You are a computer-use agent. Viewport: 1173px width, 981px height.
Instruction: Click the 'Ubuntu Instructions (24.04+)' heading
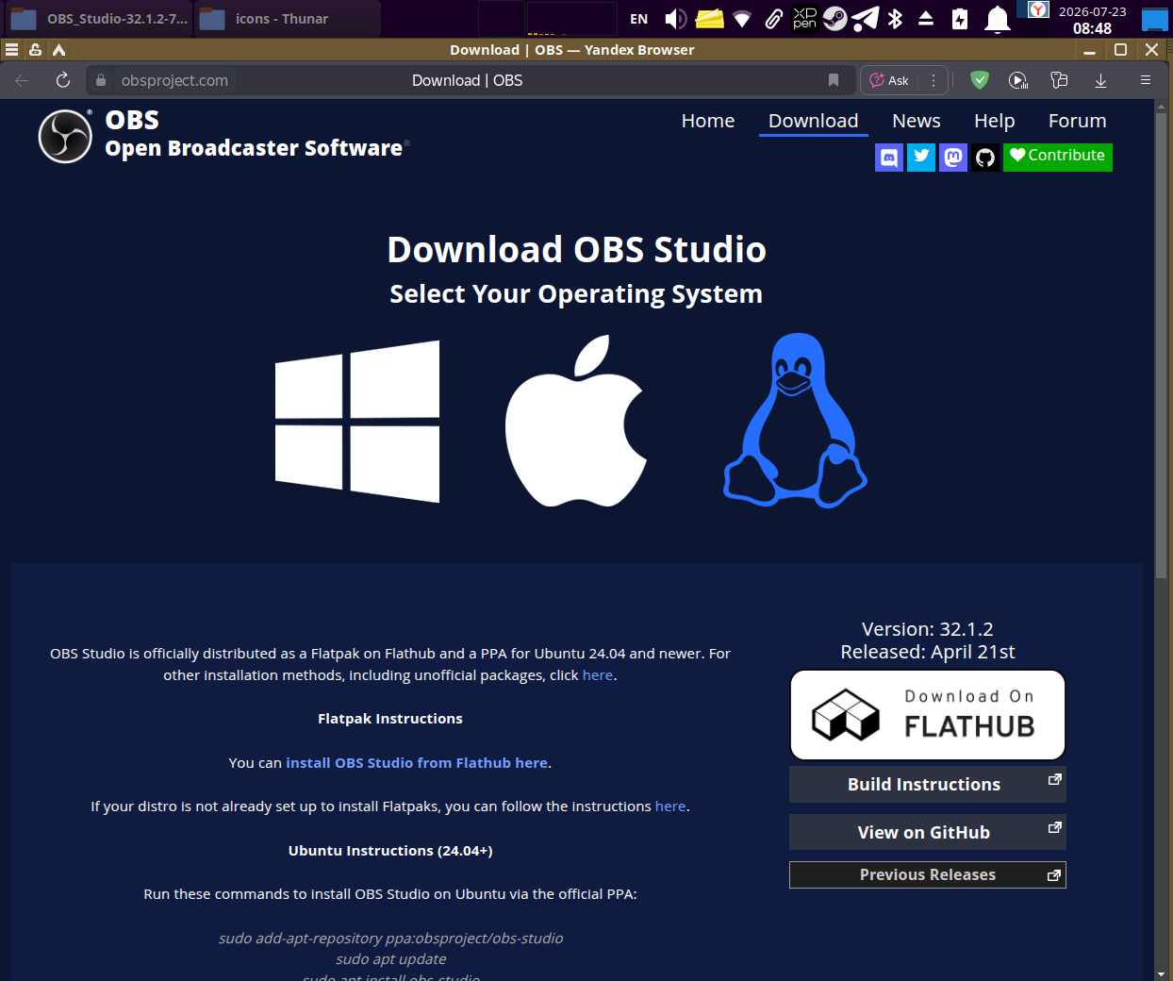tap(390, 850)
